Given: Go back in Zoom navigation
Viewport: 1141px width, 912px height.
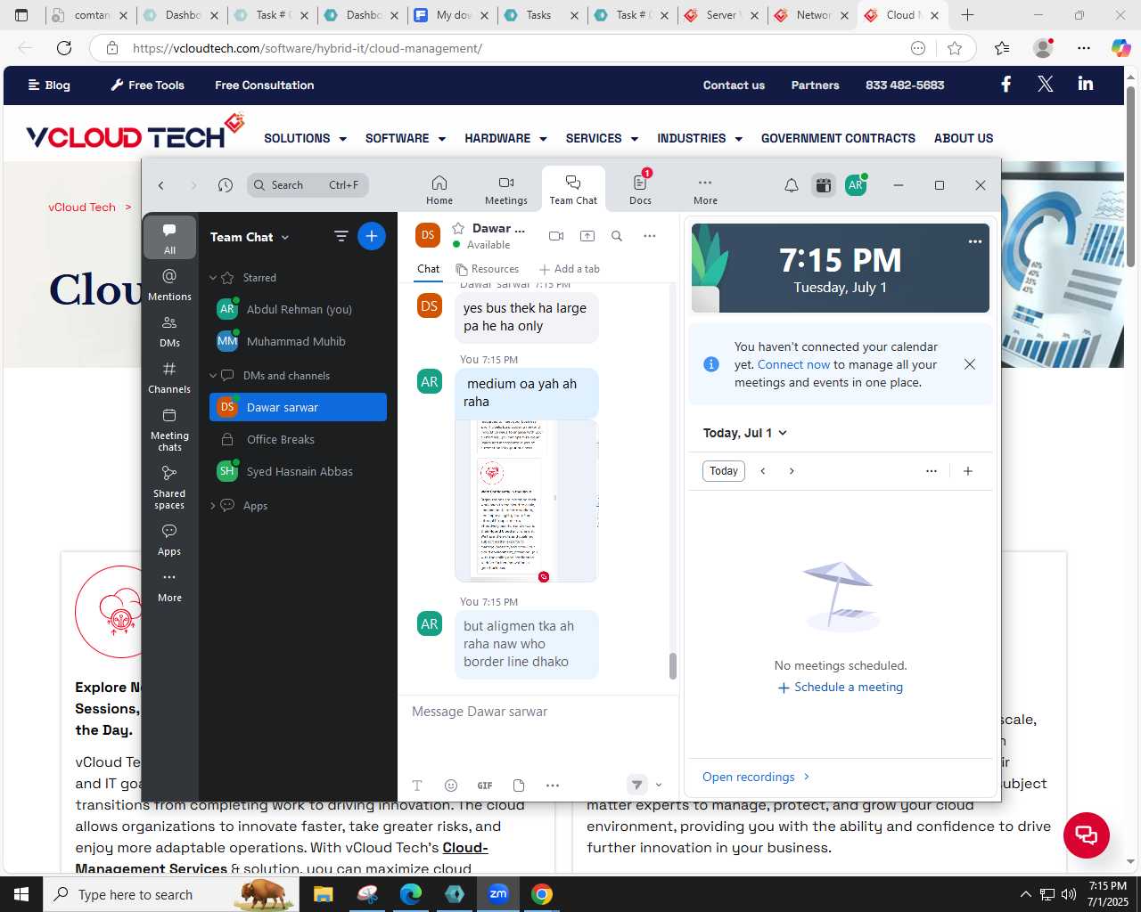Looking at the screenshot, I should click(x=161, y=185).
